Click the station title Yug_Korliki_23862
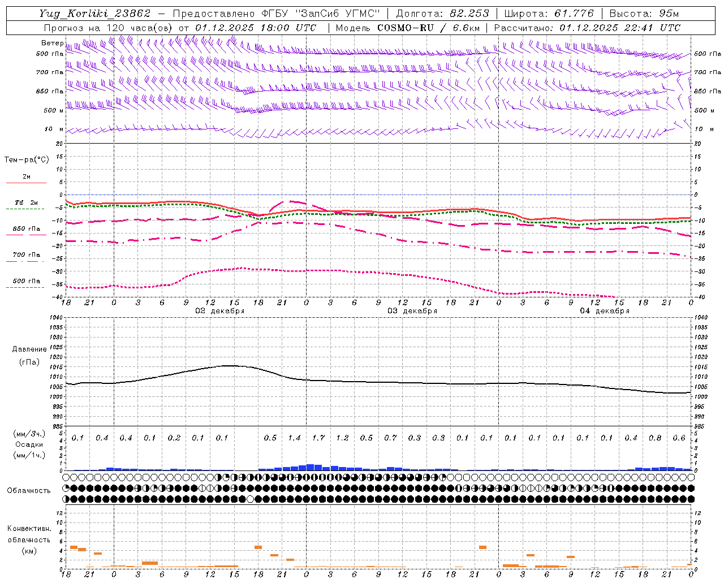724x579 pixels. pyautogui.click(x=94, y=14)
